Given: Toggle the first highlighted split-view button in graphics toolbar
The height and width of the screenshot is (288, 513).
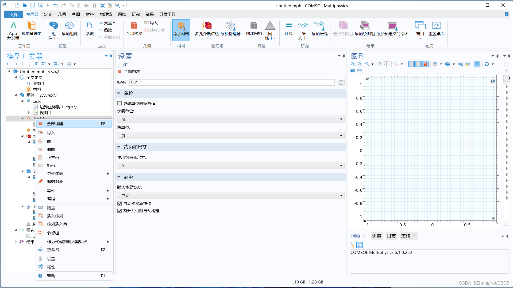Looking at the screenshot, I should point(411,64).
